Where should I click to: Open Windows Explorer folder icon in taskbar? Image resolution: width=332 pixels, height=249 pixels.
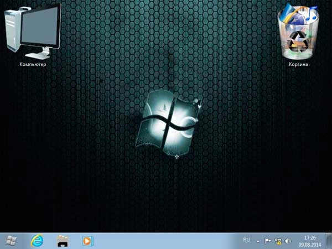[x=63, y=241]
